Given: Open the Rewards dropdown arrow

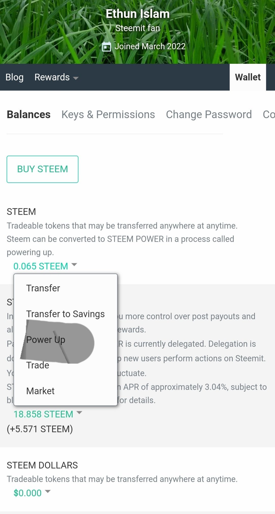Looking at the screenshot, I should coord(76,78).
